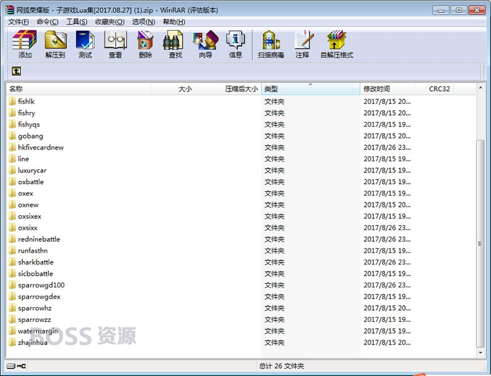Sort by 压缩后大小 column header

point(228,89)
